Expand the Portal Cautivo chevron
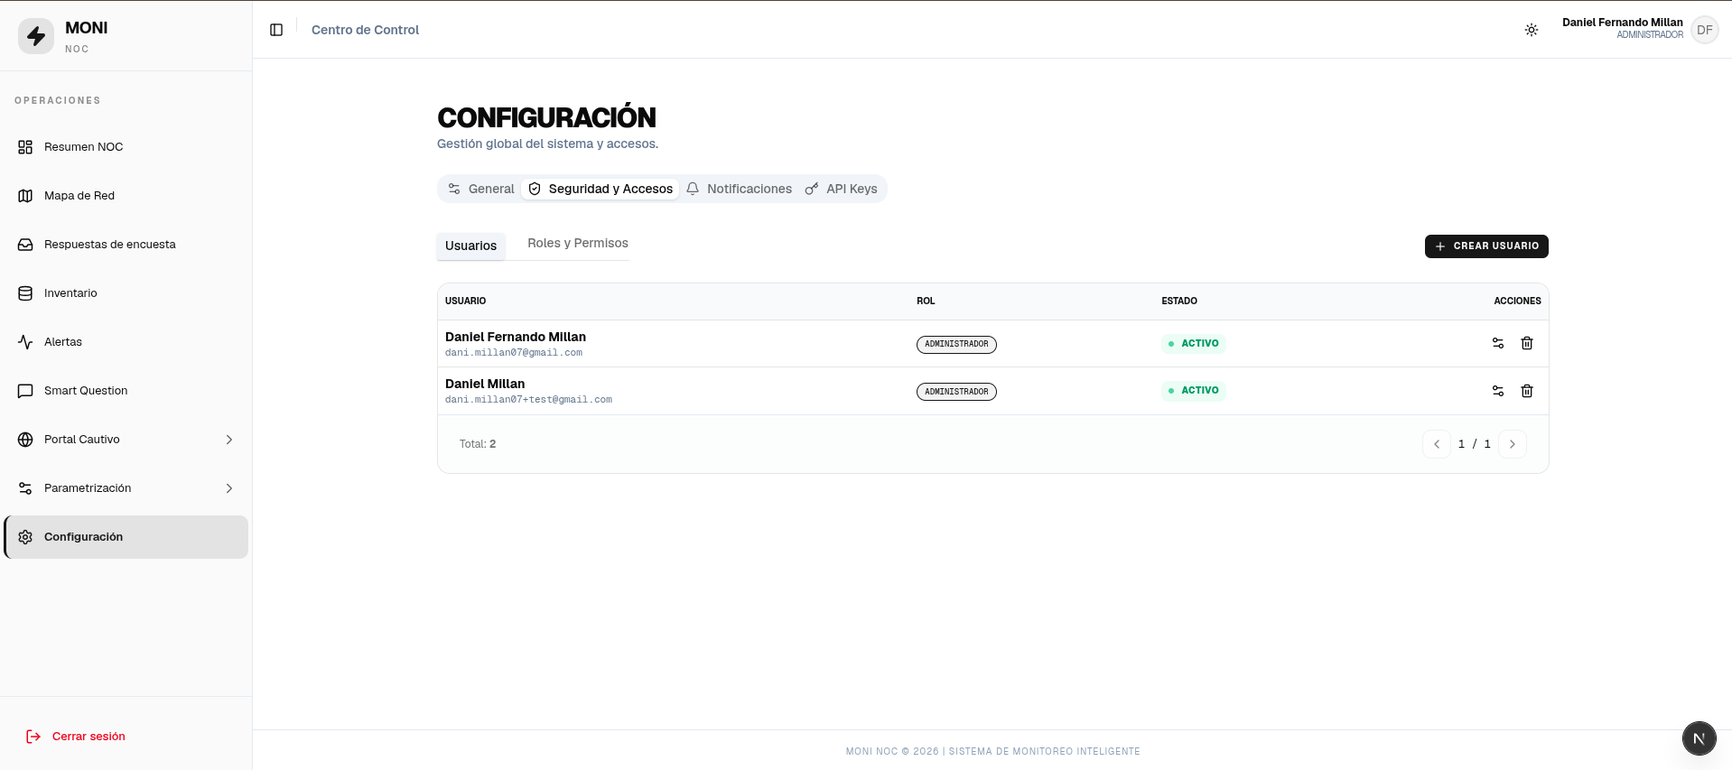The height and width of the screenshot is (770, 1732). pos(229,440)
